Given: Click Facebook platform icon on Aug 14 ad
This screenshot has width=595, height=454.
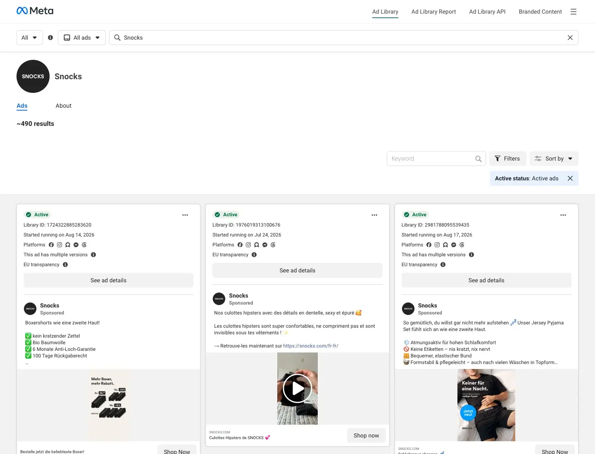Looking at the screenshot, I should pyautogui.click(x=51, y=245).
